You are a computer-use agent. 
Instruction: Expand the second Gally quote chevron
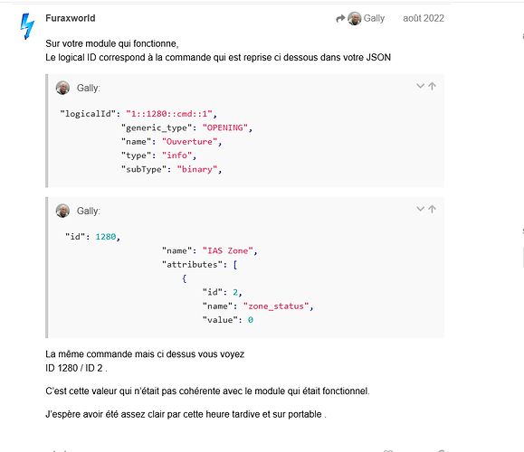click(421, 209)
